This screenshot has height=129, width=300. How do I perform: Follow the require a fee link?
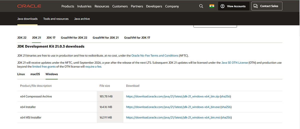click(93, 67)
